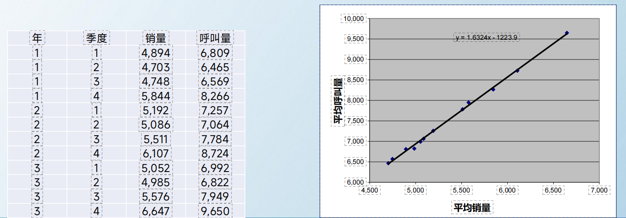Click the table value 7,784

pos(215,139)
